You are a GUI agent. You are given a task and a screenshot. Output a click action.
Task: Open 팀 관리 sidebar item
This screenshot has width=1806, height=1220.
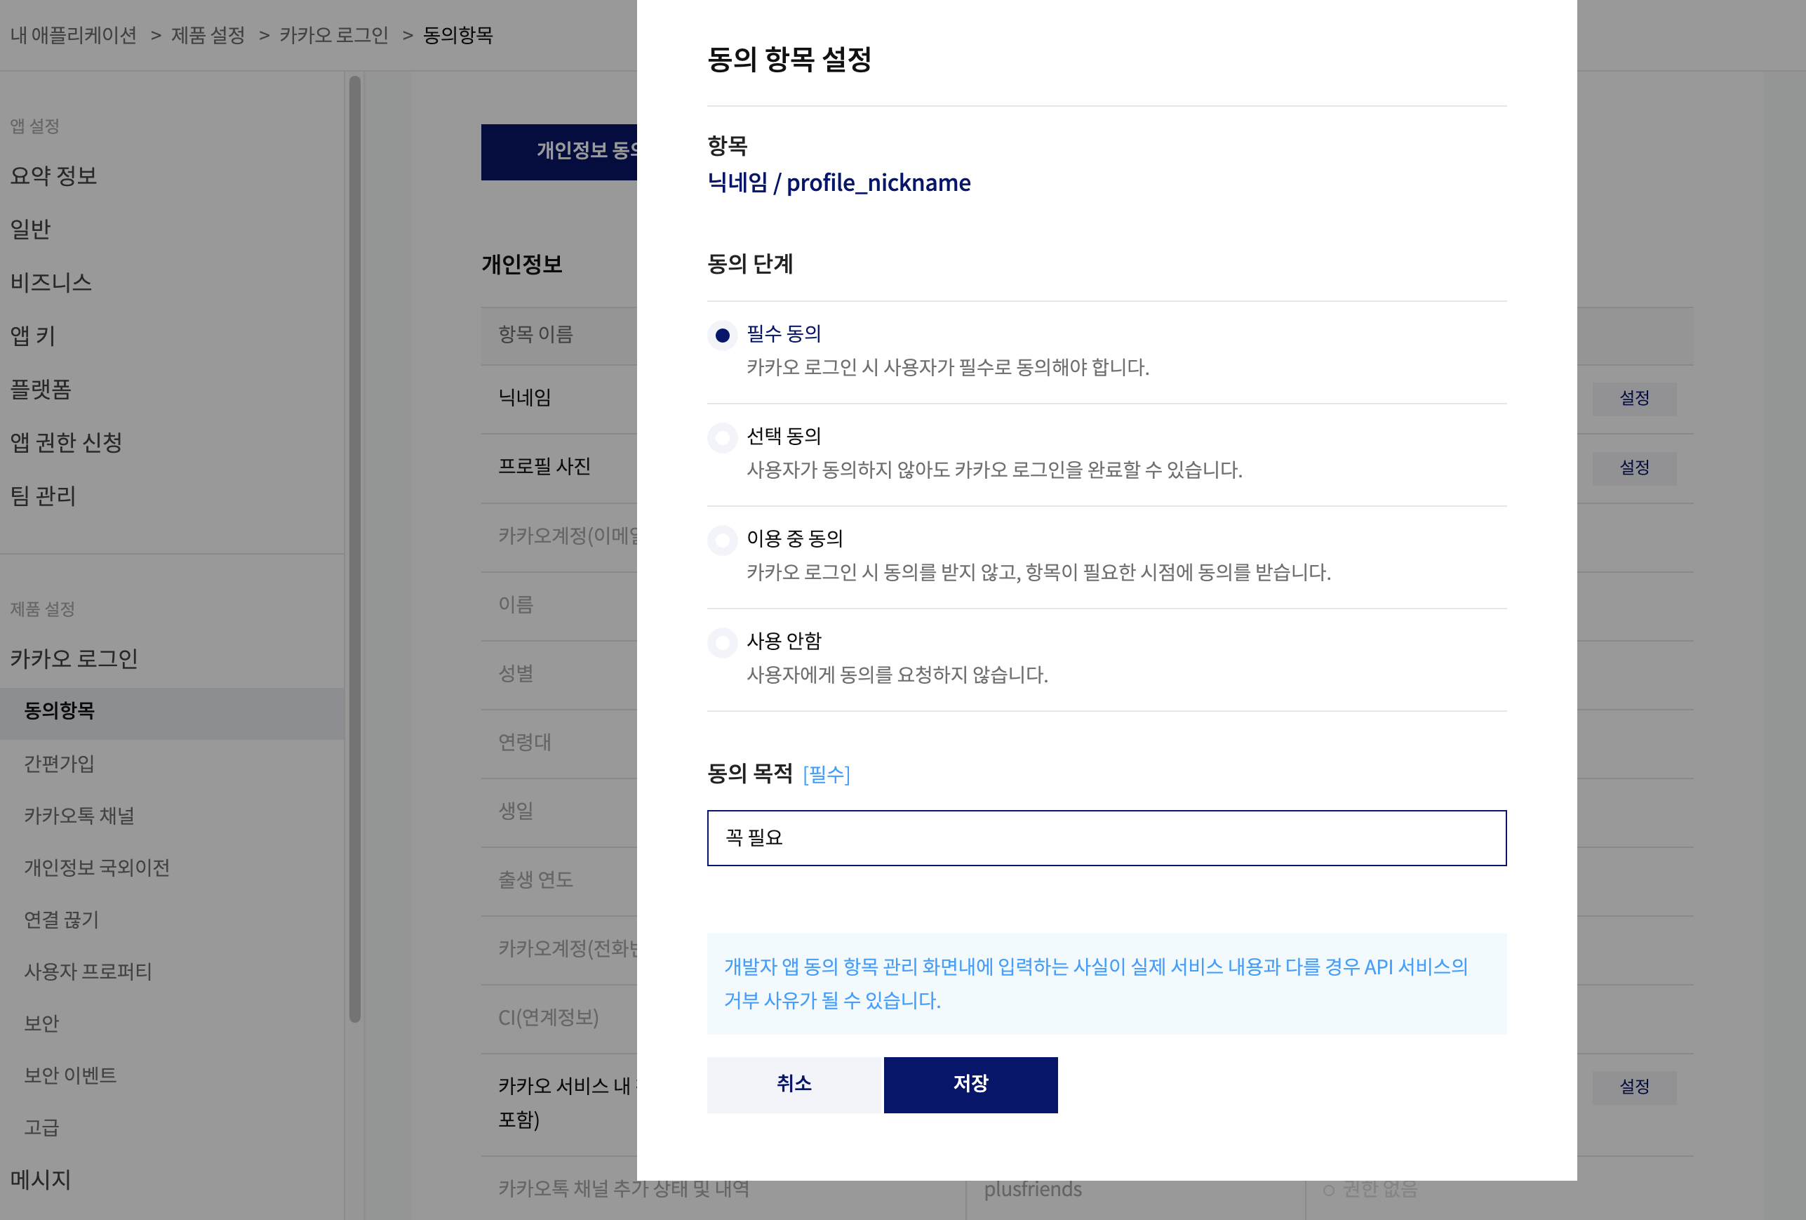[x=43, y=496]
